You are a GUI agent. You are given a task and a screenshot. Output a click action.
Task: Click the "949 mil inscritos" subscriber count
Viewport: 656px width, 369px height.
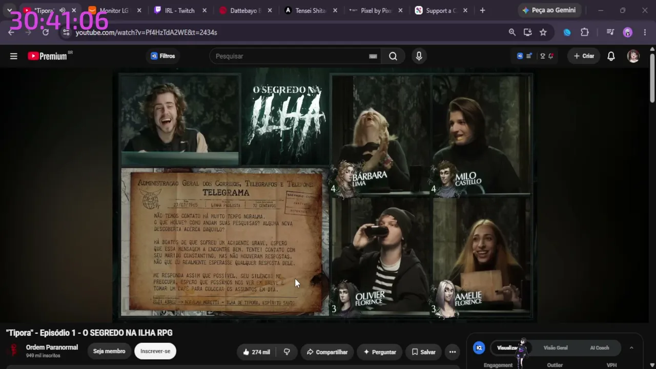(43, 356)
